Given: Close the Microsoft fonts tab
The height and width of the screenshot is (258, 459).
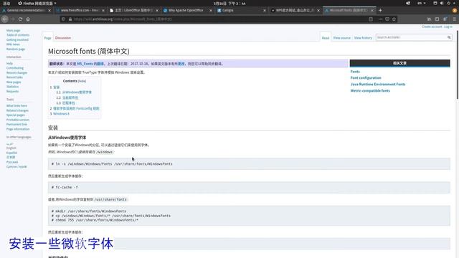Looking at the screenshot, I should (x=372, y=10).
